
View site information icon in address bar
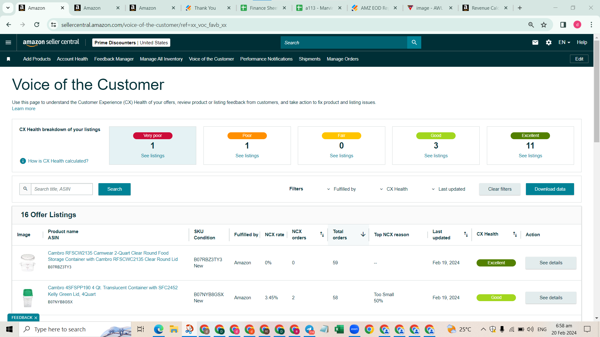[x=53, y=25]
